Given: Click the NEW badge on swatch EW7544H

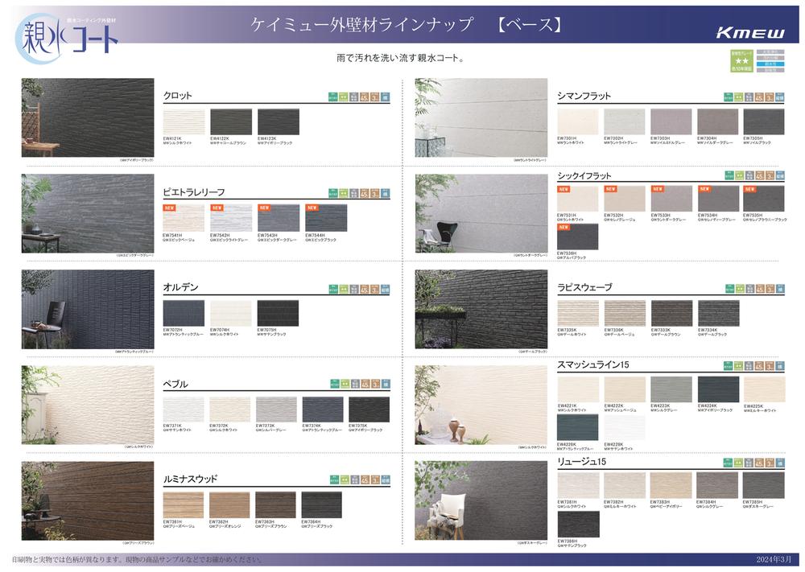Looking at the screenshot, I should (312, 208).
